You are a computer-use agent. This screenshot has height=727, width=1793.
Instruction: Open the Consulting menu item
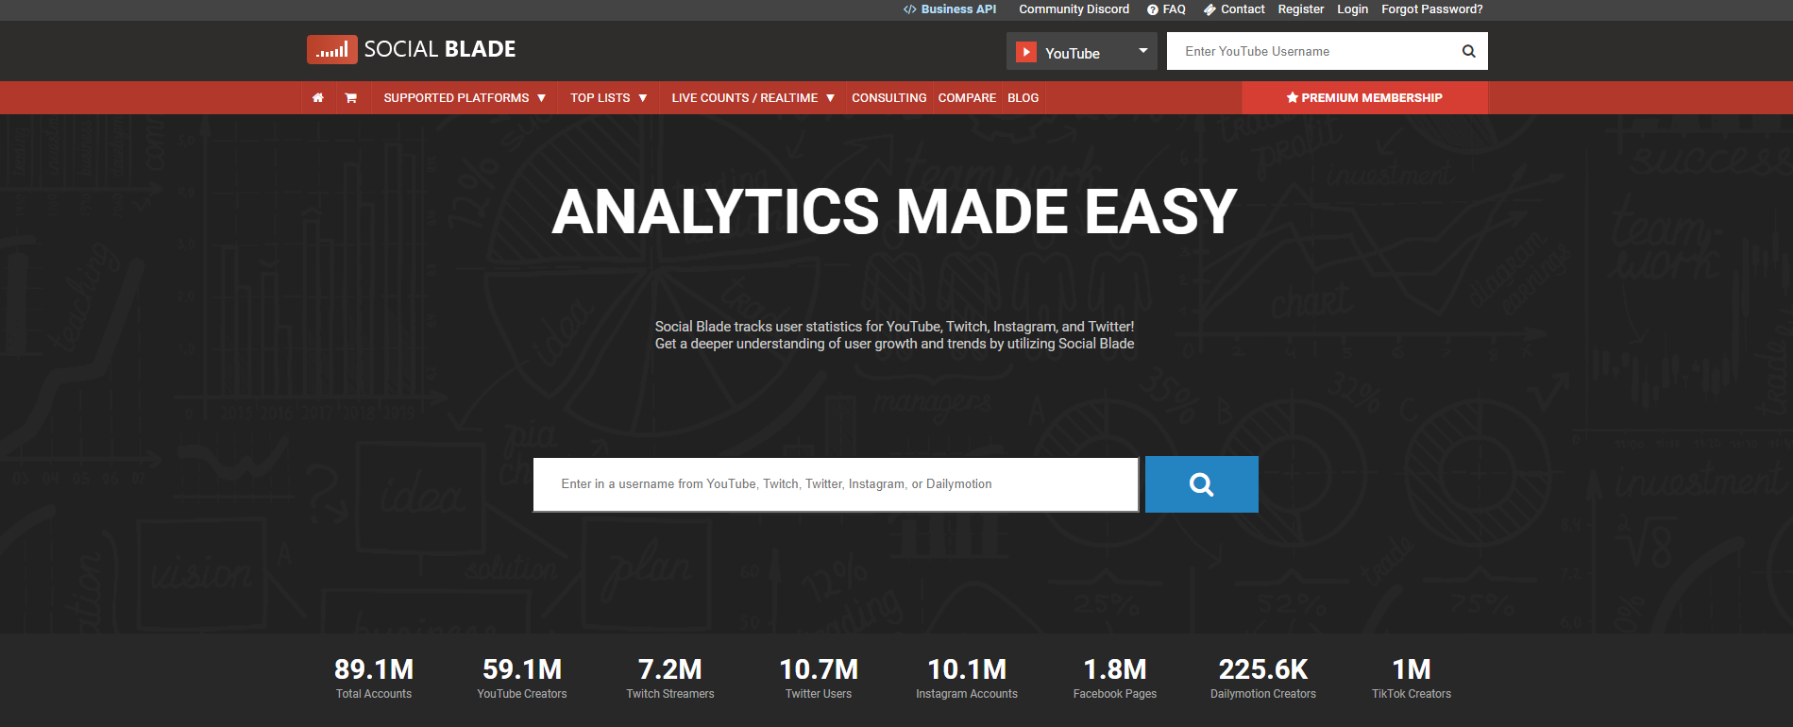(x=888, y=98)
